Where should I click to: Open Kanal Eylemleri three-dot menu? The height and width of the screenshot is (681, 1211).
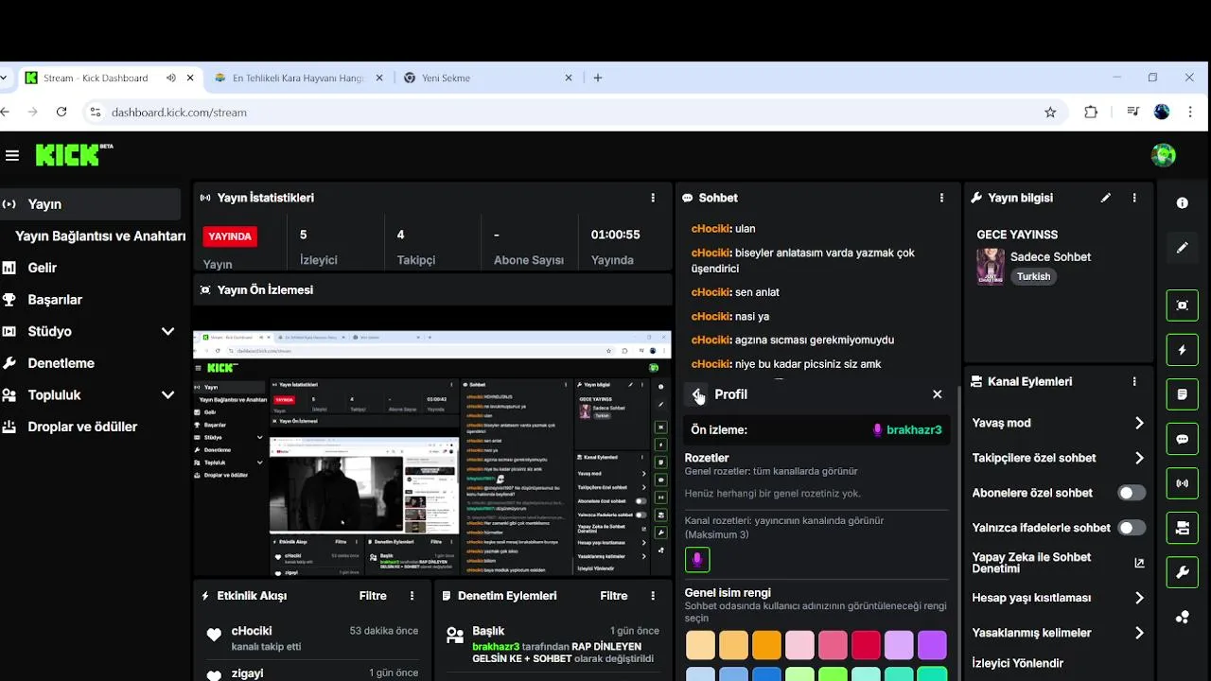(1134, 381)
